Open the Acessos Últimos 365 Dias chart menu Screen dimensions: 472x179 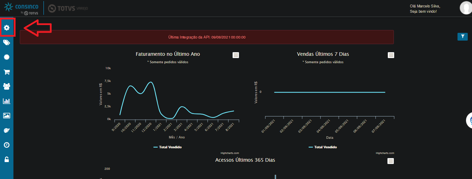391,161
